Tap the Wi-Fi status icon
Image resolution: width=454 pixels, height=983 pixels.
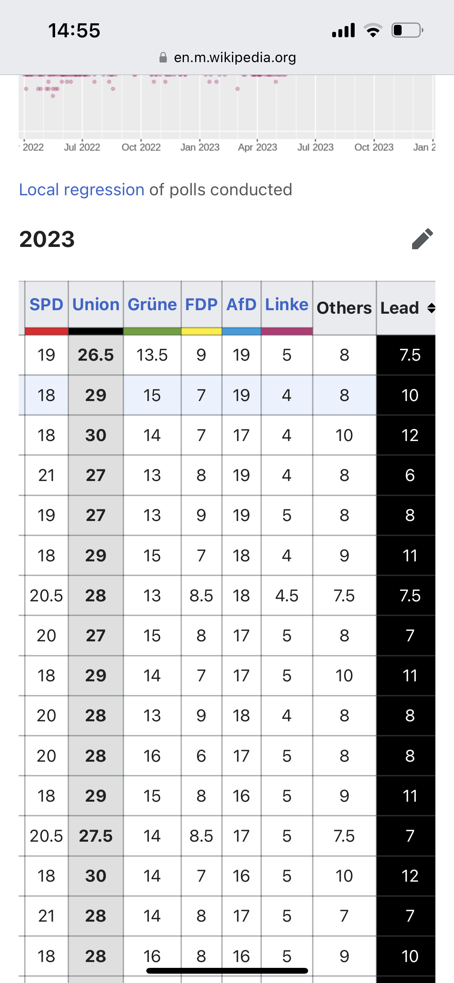[x=373, y=30]
